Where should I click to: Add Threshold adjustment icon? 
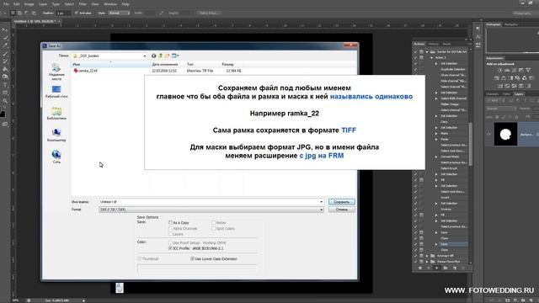pyautogui.click(x=515, y=86)
